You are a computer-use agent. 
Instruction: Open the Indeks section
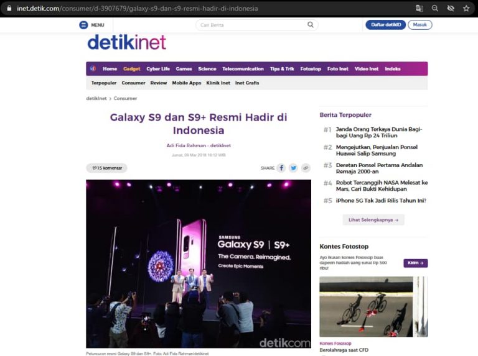pos(393,69)
